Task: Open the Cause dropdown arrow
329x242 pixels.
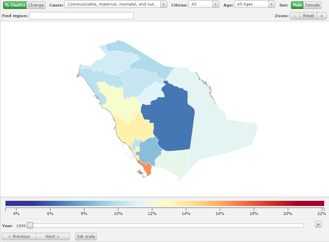Action: point(164,4)
